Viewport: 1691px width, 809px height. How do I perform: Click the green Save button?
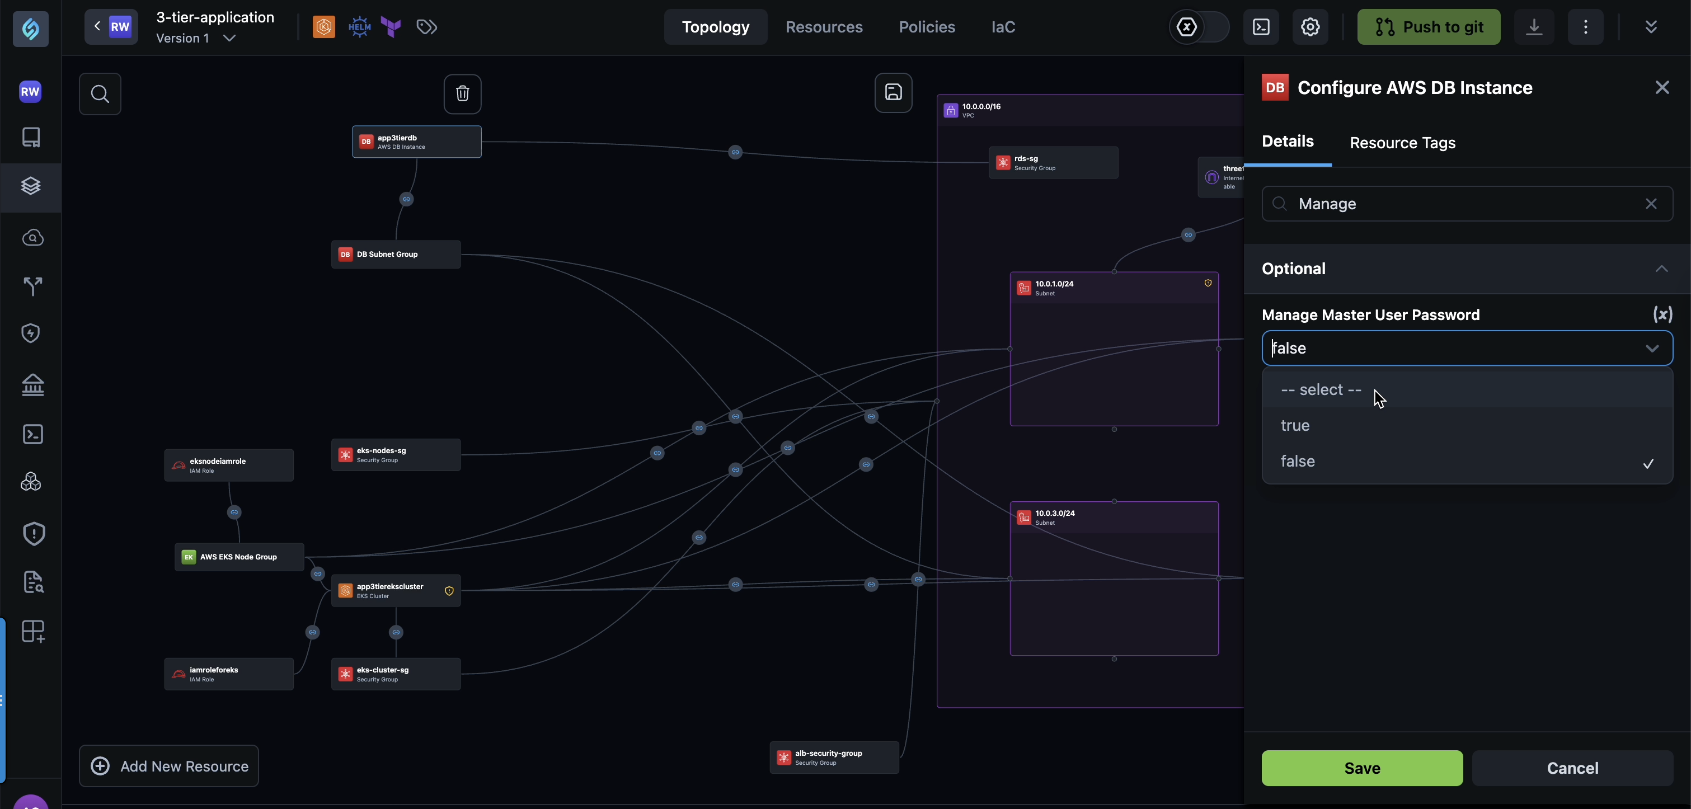click(x=1361, y=768)
